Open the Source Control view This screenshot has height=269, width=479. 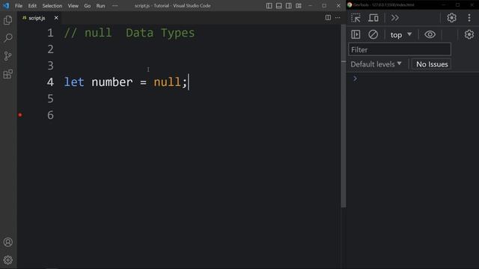click(8, 56)
